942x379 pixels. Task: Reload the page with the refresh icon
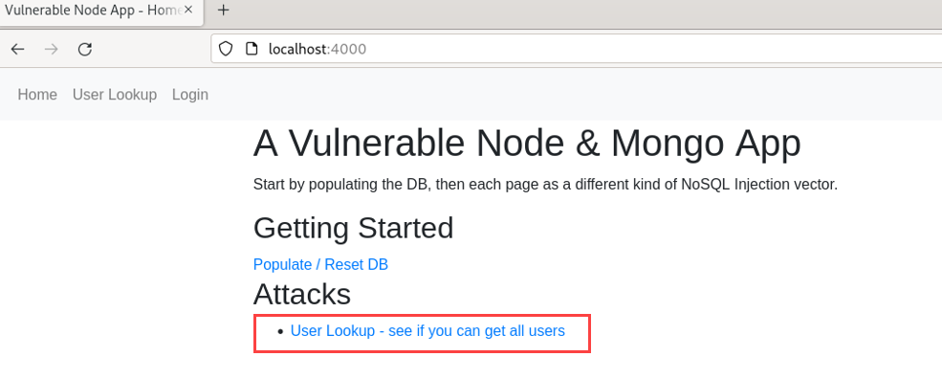coord(85,50)
